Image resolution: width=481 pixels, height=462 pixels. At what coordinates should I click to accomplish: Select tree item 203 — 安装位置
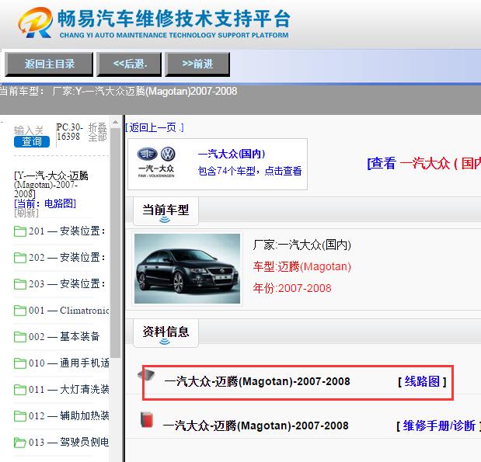(67, 283)
